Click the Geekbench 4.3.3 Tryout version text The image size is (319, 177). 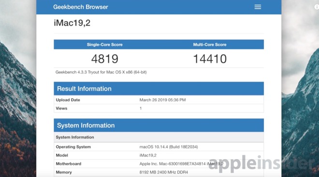click(101, 72)
